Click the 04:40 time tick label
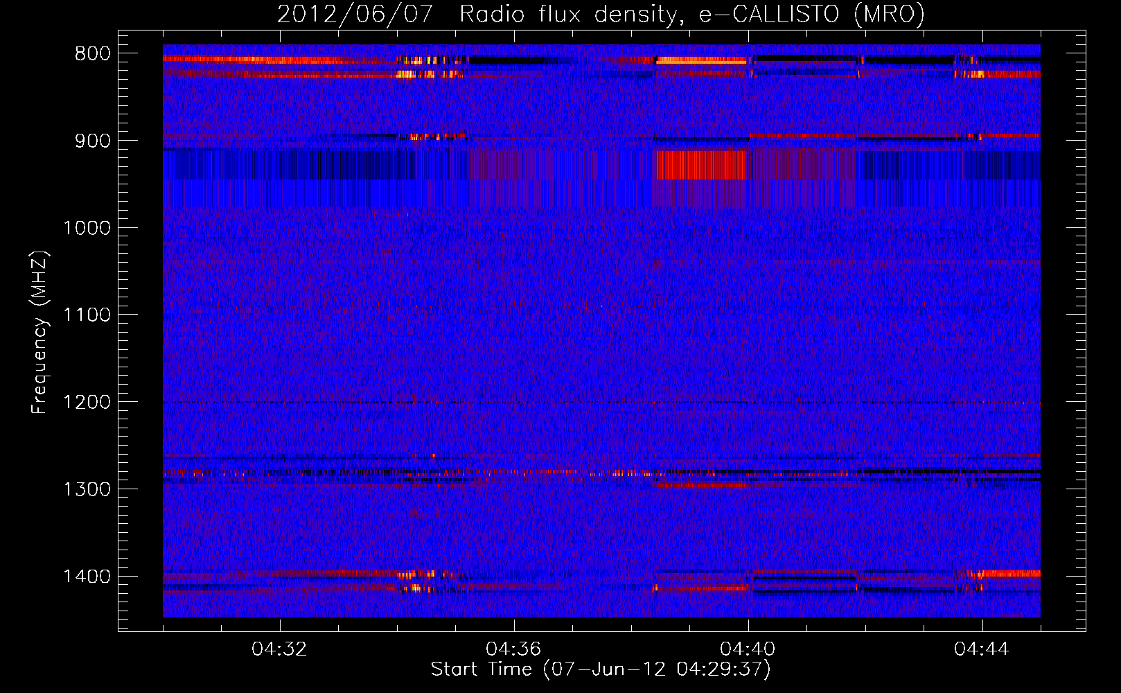 click(748, 649)
